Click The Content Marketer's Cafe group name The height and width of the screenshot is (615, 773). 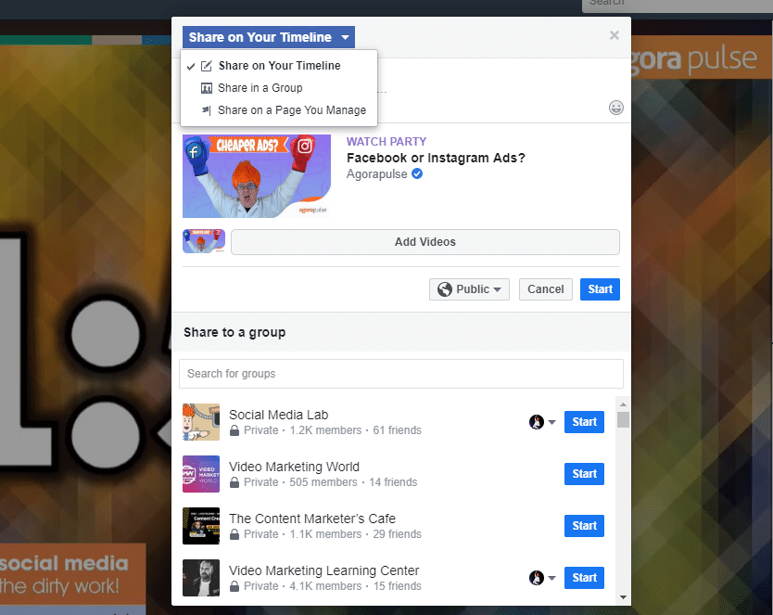coord(312,519)
